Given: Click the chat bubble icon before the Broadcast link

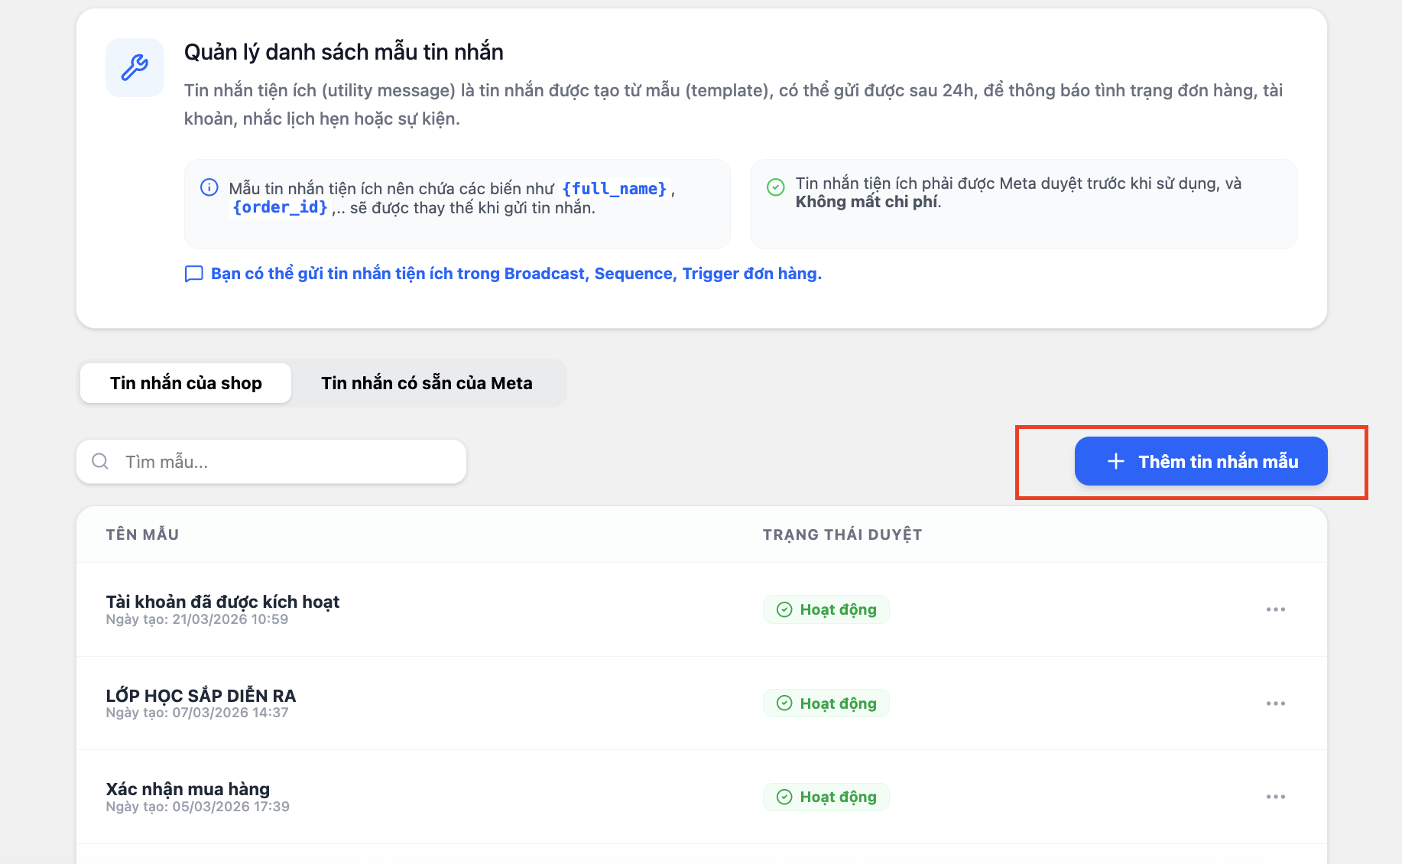Looking at the screenshot, I should pyautogui.click(x=194, y=274).
